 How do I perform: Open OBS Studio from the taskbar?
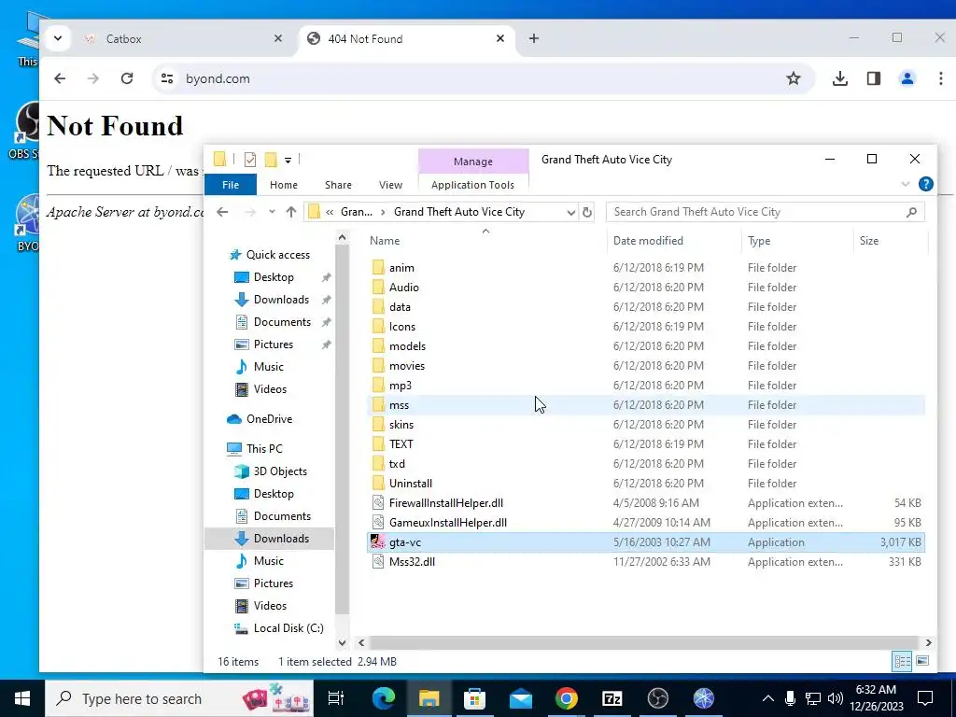(658, 698)
